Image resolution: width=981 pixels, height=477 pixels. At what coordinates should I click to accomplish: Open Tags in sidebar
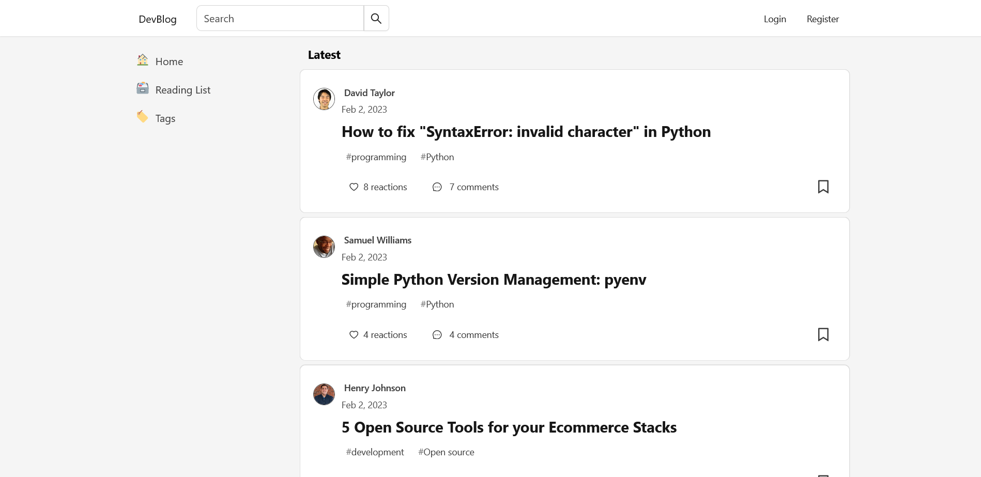165,118
